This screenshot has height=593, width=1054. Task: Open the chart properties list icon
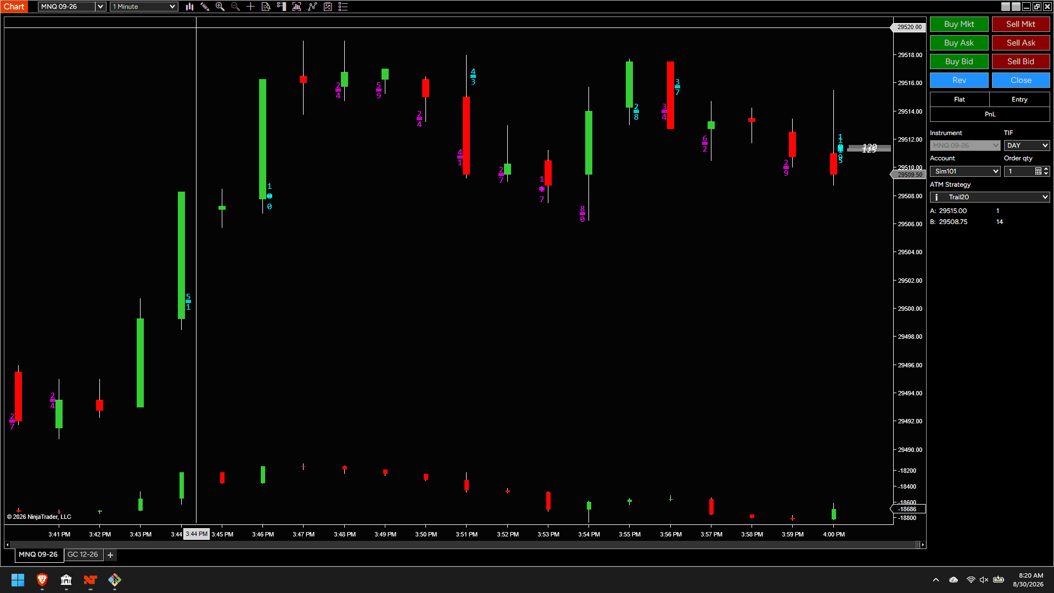[x=343, y=7]
